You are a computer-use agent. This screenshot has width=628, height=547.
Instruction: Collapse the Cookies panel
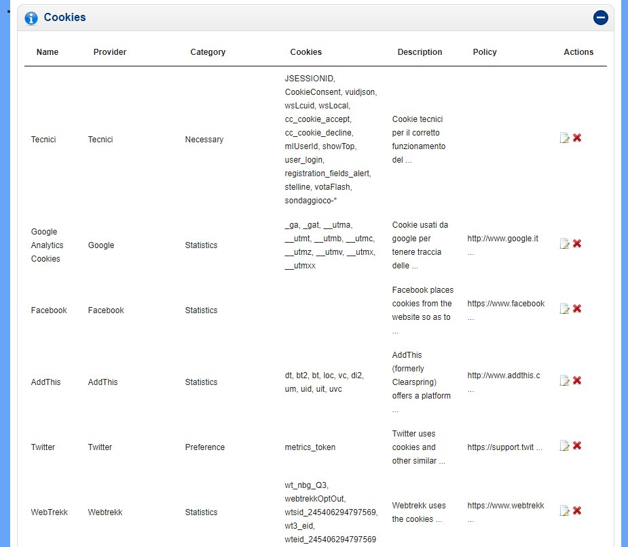[600, 18]
